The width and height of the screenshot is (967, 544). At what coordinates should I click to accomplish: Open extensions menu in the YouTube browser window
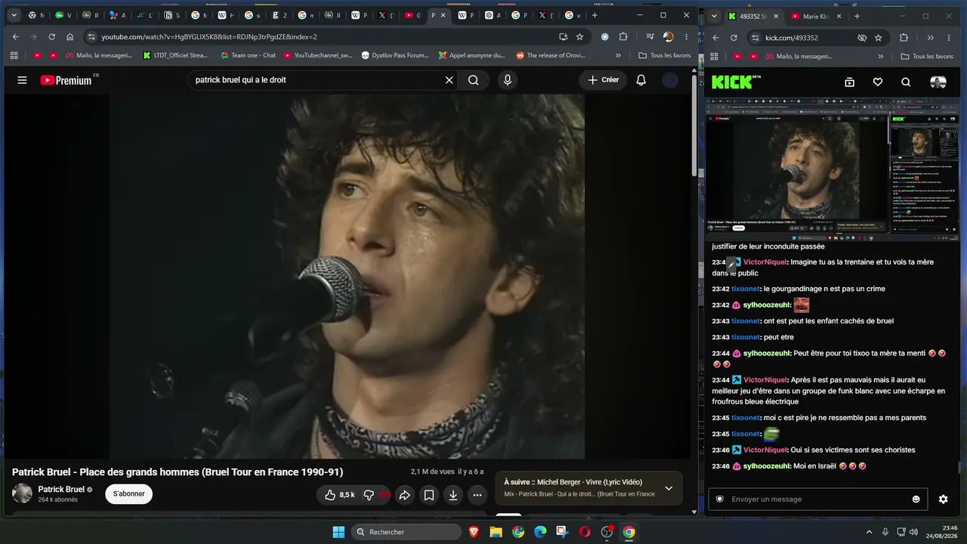coord(623,36)
